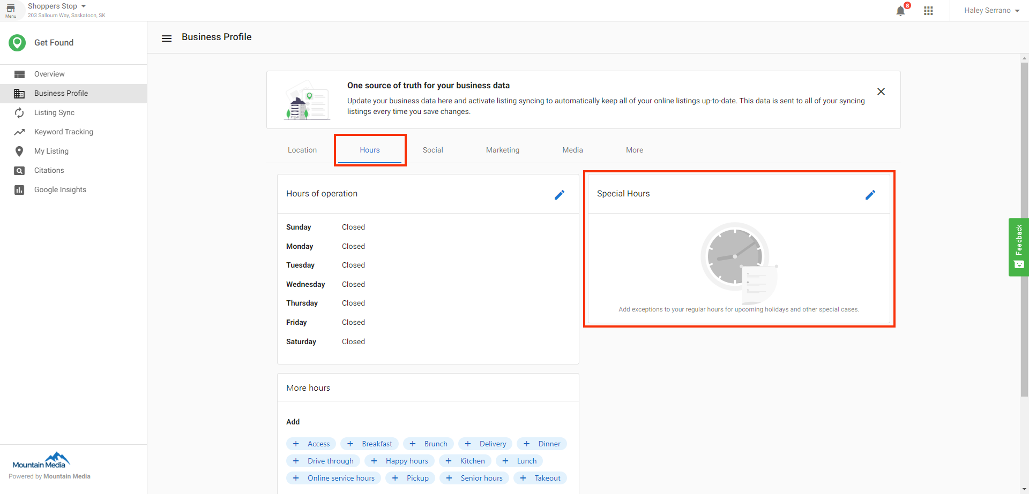1029x494 pixels.
Task: Go to Listing Sync in sidebar
Action: coord(54,112)
